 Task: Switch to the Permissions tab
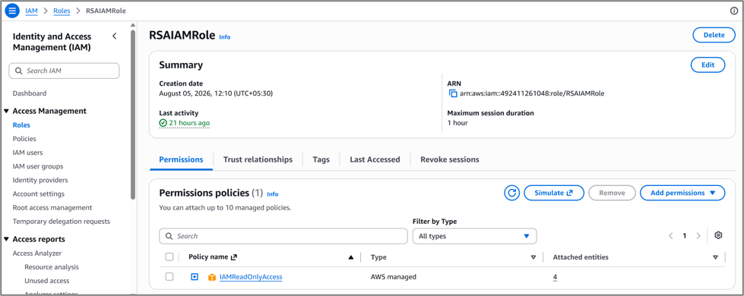tap(182, 159)
